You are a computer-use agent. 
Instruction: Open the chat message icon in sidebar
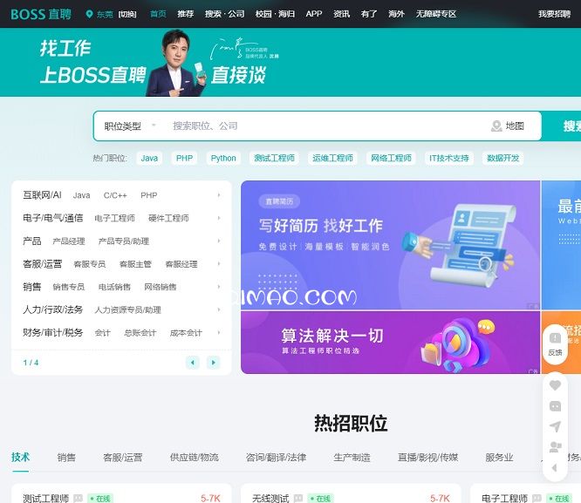pyautogui.click(x=555, y=406)
